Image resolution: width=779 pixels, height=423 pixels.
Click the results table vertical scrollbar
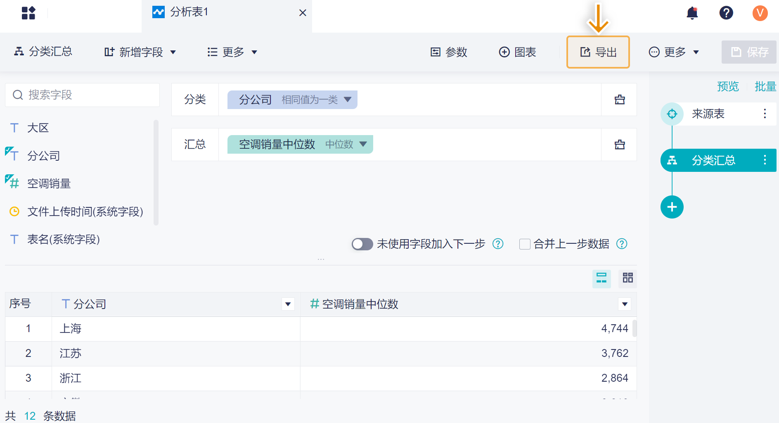635,328
